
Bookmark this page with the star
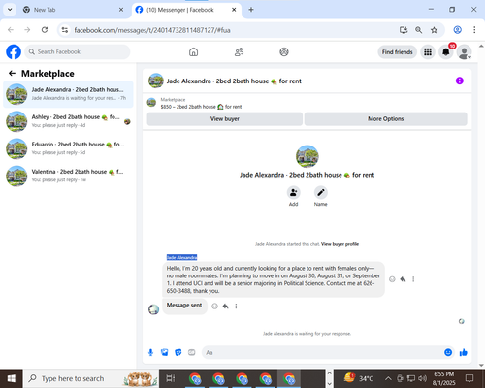pos(434,30)
